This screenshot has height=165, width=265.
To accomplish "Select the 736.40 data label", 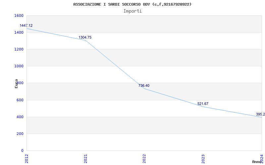I will coord(144,85).
